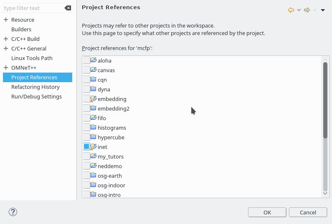332x224 pixels.
Task: Click the back navigation arrow icon
Action: [291, 10]
